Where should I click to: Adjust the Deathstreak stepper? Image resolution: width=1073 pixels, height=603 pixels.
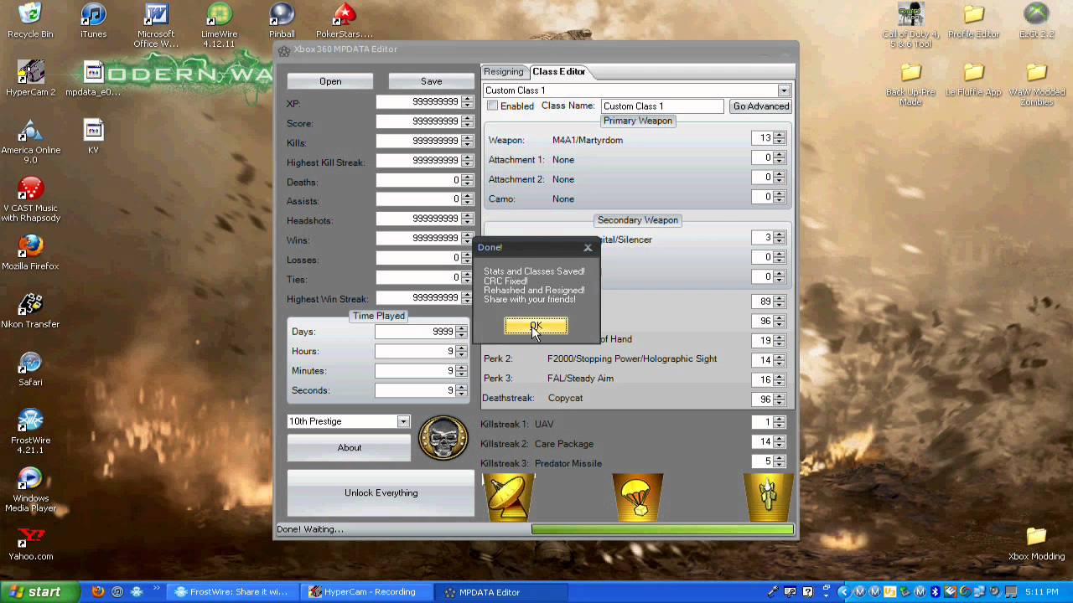780,399
